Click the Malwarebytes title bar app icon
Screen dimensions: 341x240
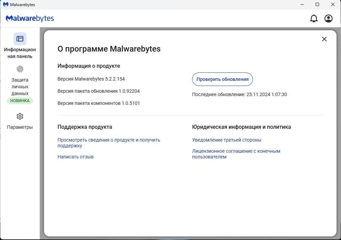6,5
